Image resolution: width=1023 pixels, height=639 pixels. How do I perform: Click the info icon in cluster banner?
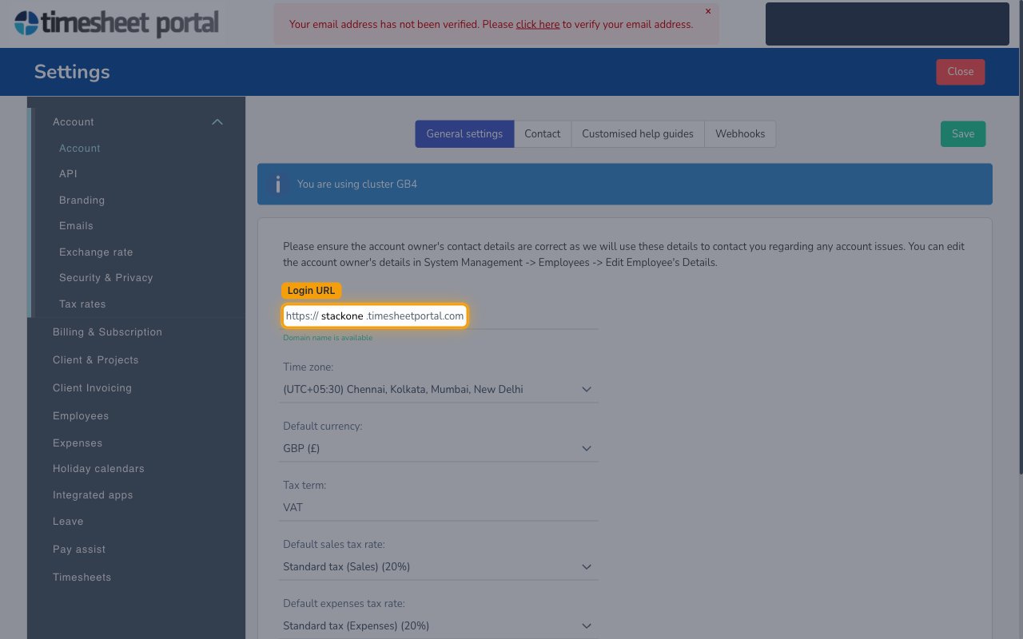pos(277,185)
